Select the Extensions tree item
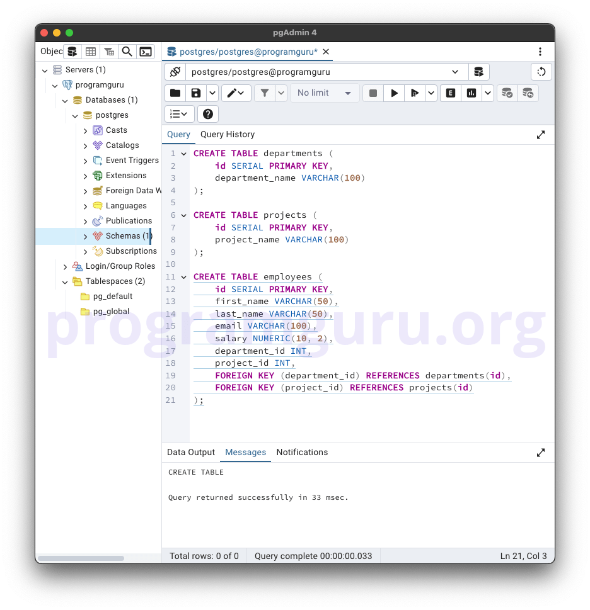The height and width of the screenshot is (610, 590). click(126, 176)
